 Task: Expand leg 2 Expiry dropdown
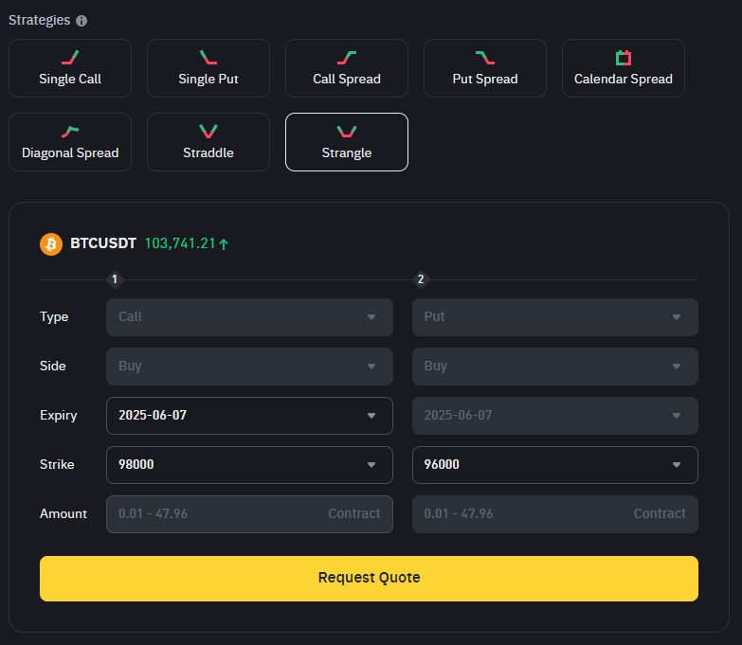pos(555,416)
